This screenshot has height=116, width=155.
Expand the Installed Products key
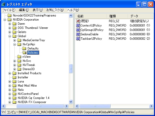(10, 73)
